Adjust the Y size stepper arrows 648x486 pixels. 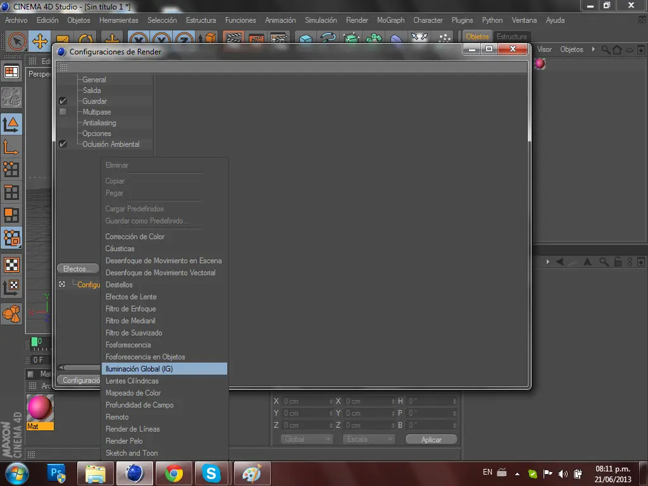392,413
